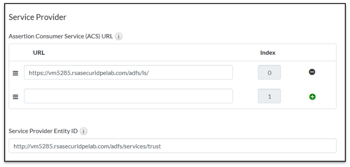The width and height of the screenshot is (350, 167).
Task: Click the Service Provider Entity ID label
Action: coord(43,131)
